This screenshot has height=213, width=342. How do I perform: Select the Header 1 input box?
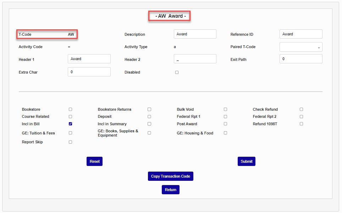pyautogui.click(x=89, y=59)
